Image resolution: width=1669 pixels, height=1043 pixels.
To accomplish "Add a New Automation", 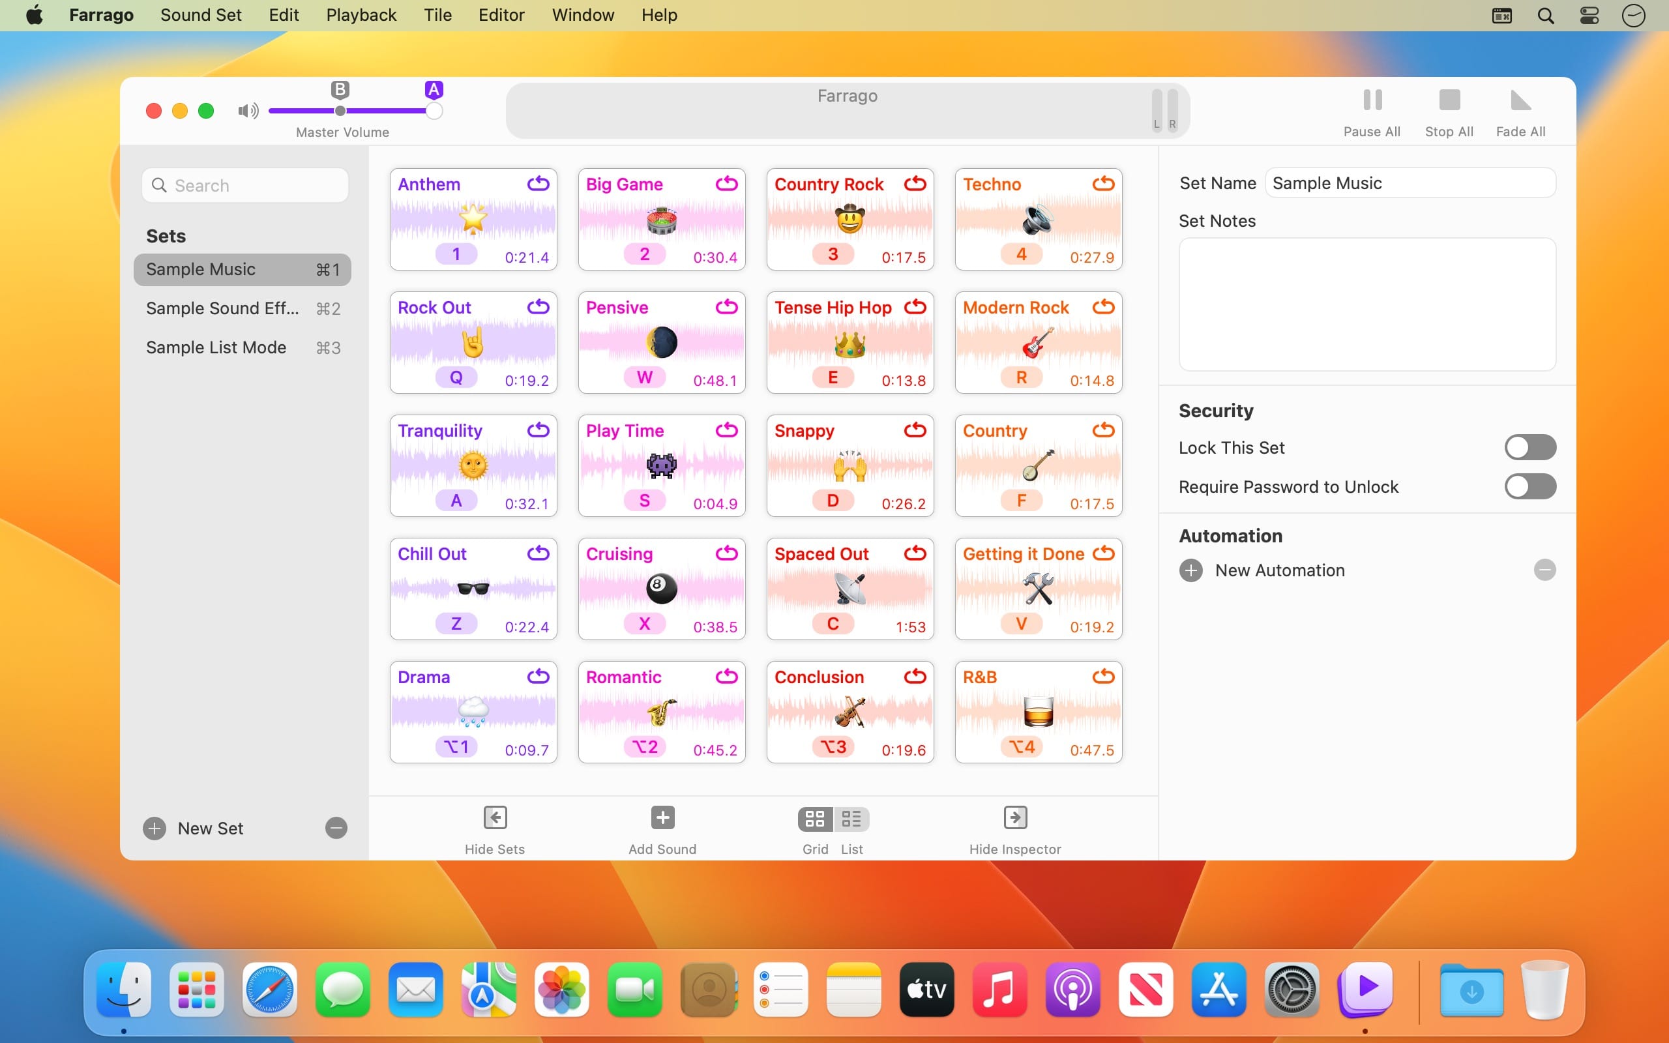I will tap(1190, 570).
